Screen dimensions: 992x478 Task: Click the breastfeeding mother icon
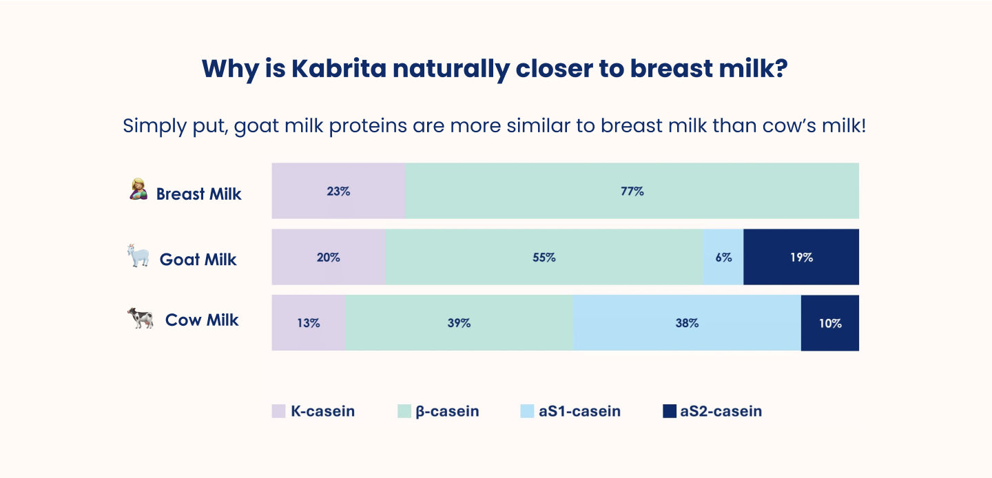138,189
